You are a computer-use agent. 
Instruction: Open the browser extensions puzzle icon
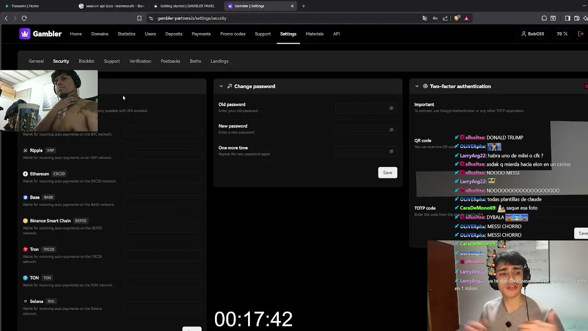pyautogui.click(x=544, y=18)
